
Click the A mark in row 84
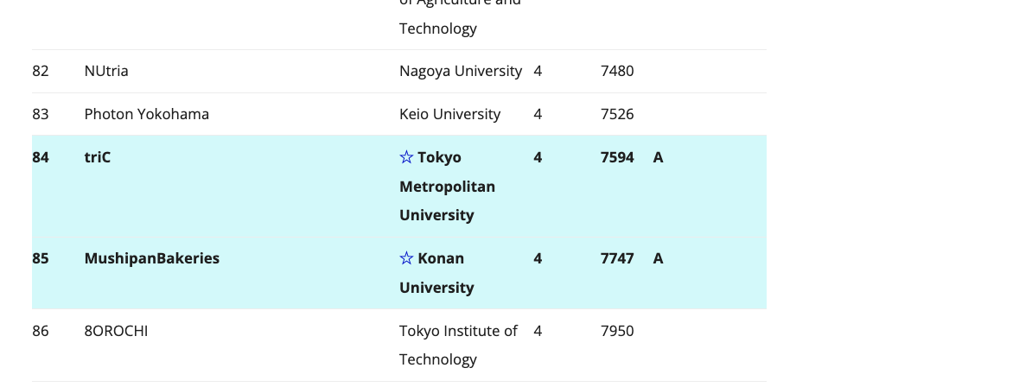coord(658,157)
